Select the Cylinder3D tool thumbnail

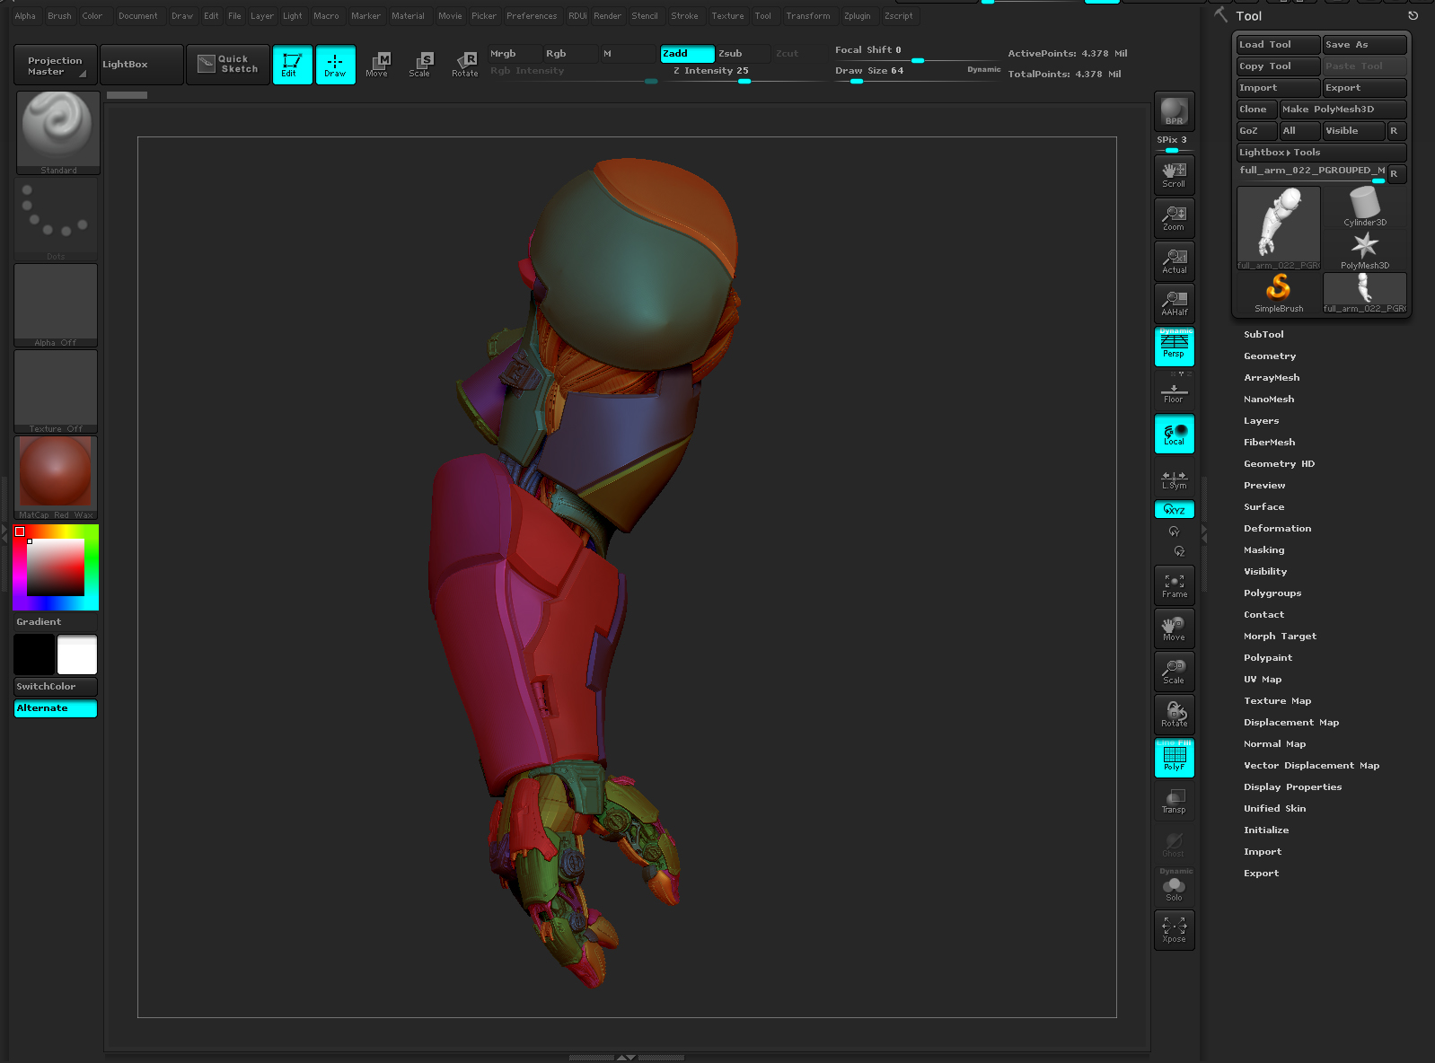[x=1365, y=206]
